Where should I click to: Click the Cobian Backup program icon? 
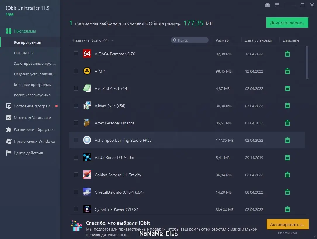87,175
